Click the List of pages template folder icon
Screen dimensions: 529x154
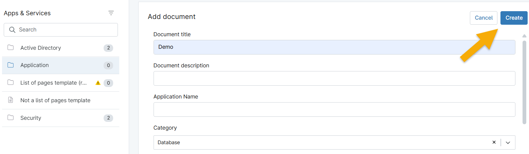[11, 83]
